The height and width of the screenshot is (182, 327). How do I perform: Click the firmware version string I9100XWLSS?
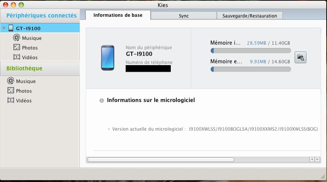(x=254, y=129)
